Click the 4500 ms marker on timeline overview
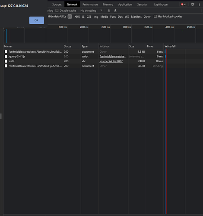The width and height of the screenshot is (203, 216). [191, 27]
